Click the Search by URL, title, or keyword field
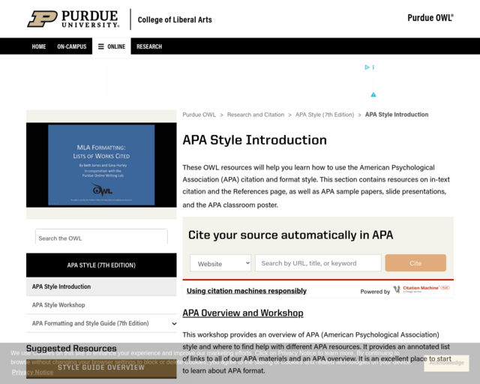This screenshot has height=384, width=480. click(318, 263)
